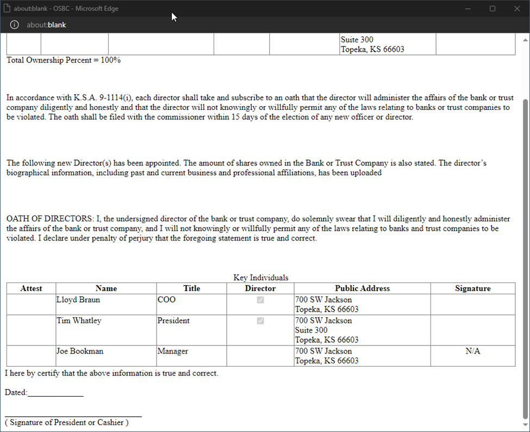
Task: Click the vertical scrollbar thumb
Action: coord(525,256)
